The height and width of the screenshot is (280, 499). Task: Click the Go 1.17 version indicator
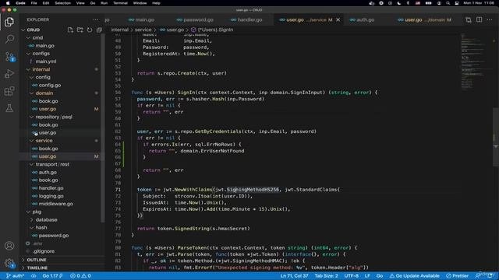(x=52, y=276)
